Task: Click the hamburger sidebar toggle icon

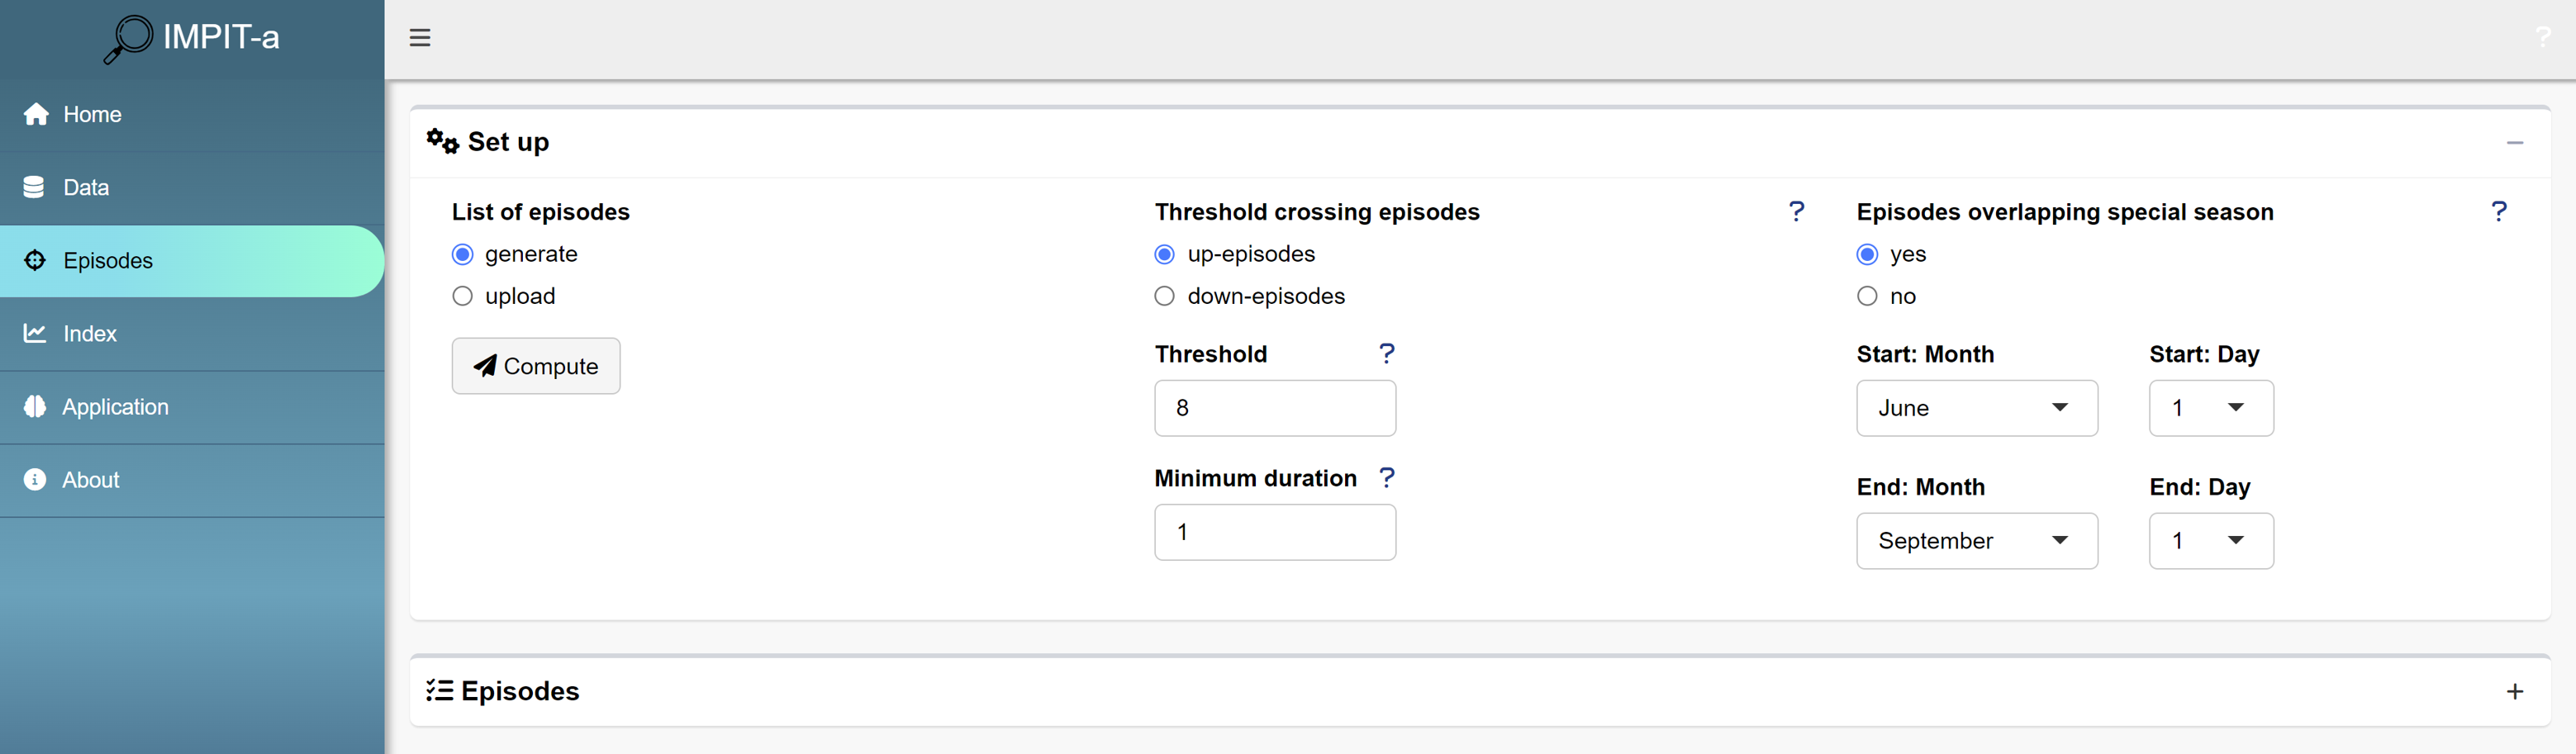Action: pos(420,38)
